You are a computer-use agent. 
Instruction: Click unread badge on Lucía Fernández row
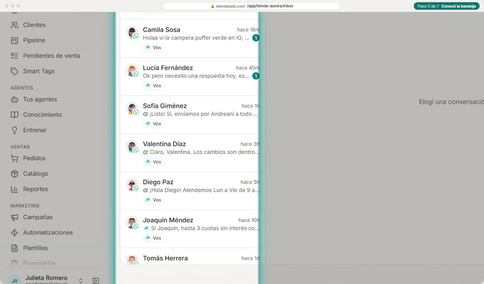tap(255, 76)
